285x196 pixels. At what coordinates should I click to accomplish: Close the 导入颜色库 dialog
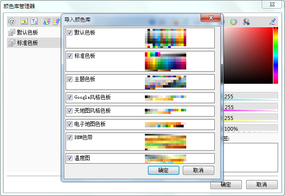click(211, 18)
